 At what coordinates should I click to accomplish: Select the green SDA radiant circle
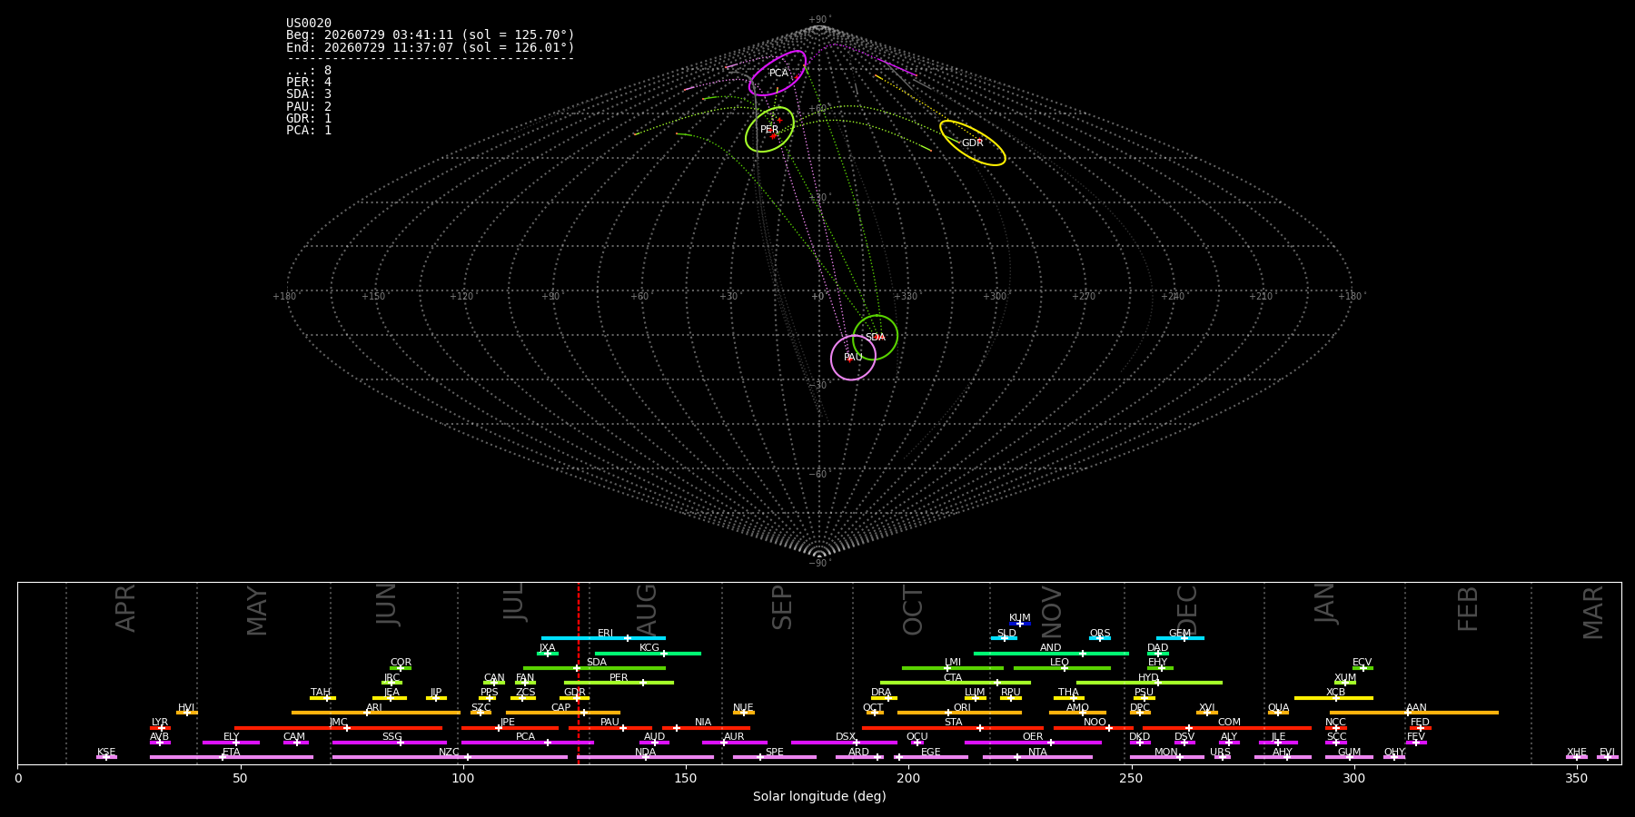pos(876,338)
